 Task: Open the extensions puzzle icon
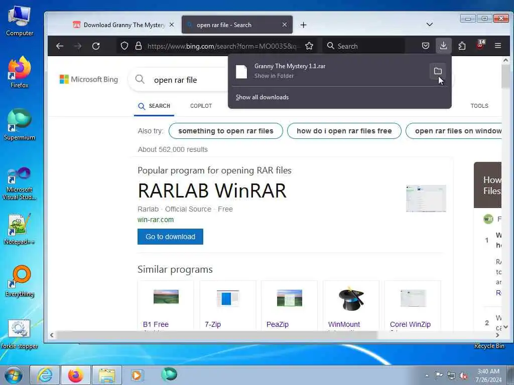coord(462,46)
